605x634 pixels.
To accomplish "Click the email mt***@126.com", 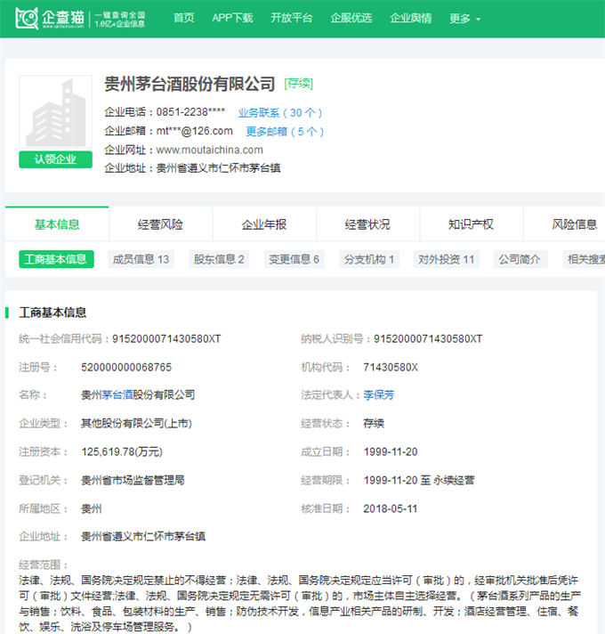I will [195, 131].
